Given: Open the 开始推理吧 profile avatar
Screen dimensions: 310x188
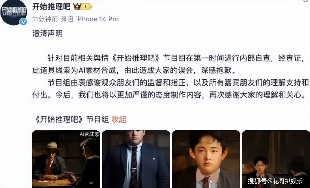Looking at the screenshot, I should 13,12.
